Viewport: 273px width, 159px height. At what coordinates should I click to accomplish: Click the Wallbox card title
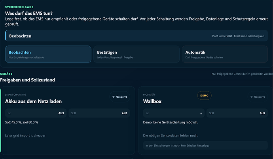[x=152, y=101]
